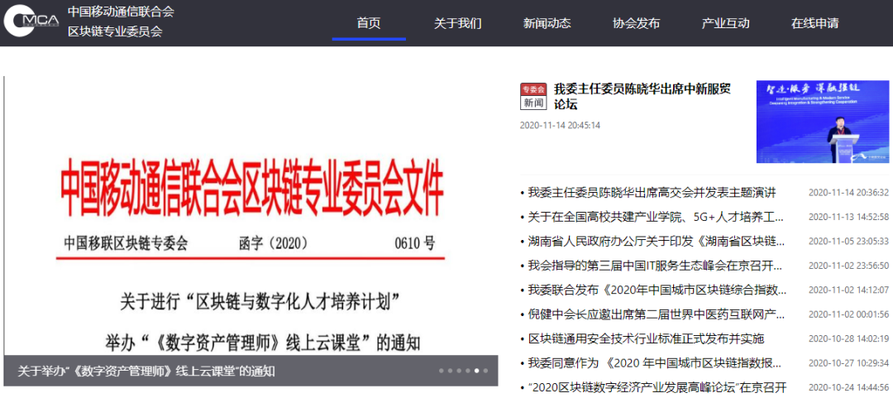The image size is (893, 398).
Task: Open the 产业互动 menu item
Action: pos(726,23)
